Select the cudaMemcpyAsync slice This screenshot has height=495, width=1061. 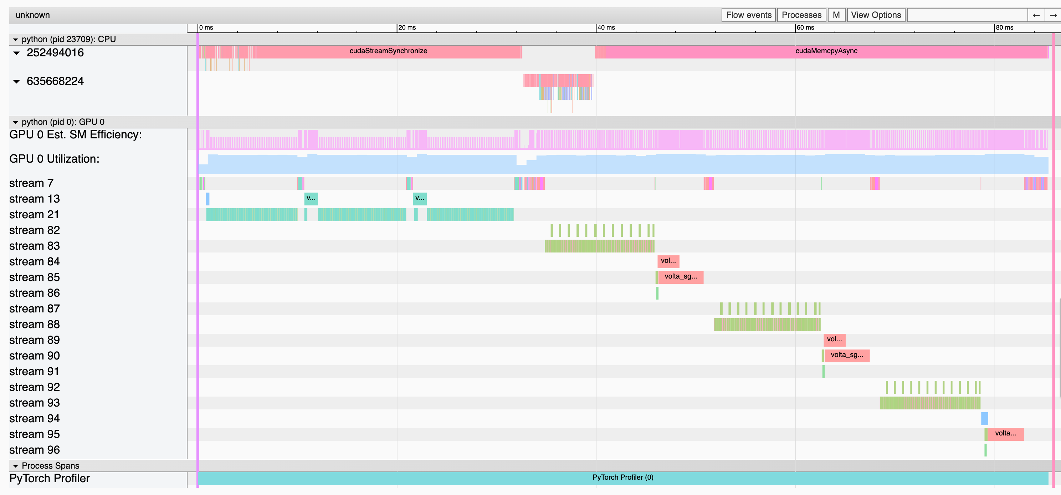pos(826,51)
